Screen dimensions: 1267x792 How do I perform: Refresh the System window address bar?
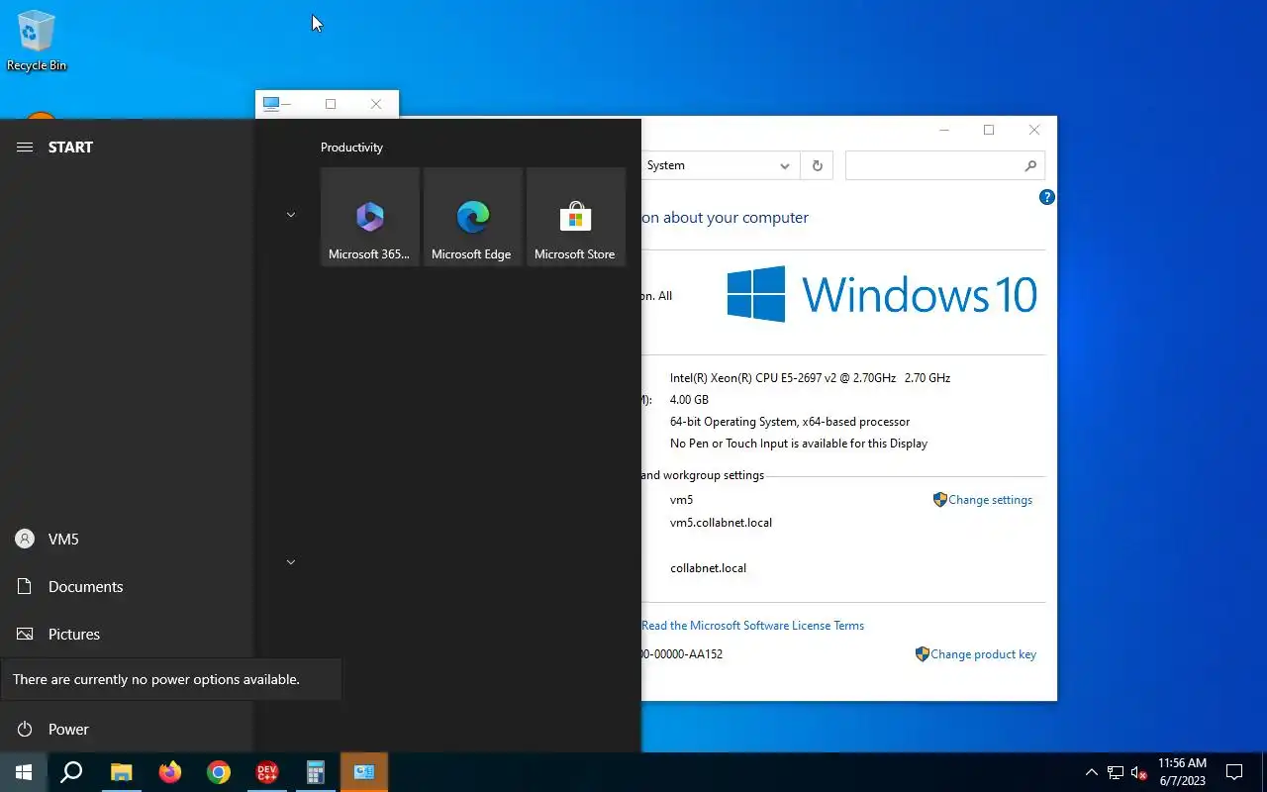point(818,165)
